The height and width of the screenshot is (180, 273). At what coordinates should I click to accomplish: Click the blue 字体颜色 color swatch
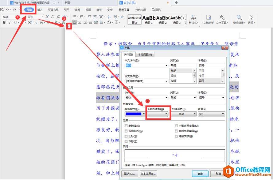(135, 114)
